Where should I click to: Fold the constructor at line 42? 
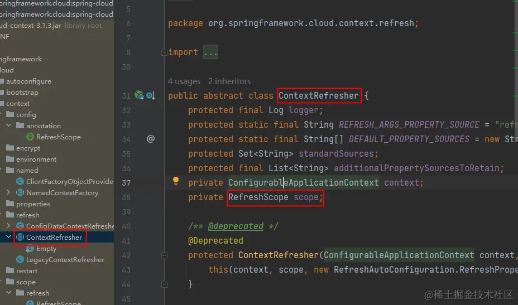164,255
